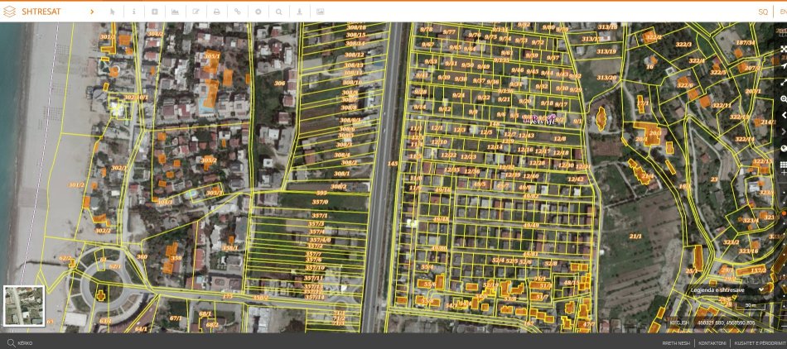Screen dimensions: 787x349
Task: Open the KONTAKTONI link
Action: pos(712,342)
